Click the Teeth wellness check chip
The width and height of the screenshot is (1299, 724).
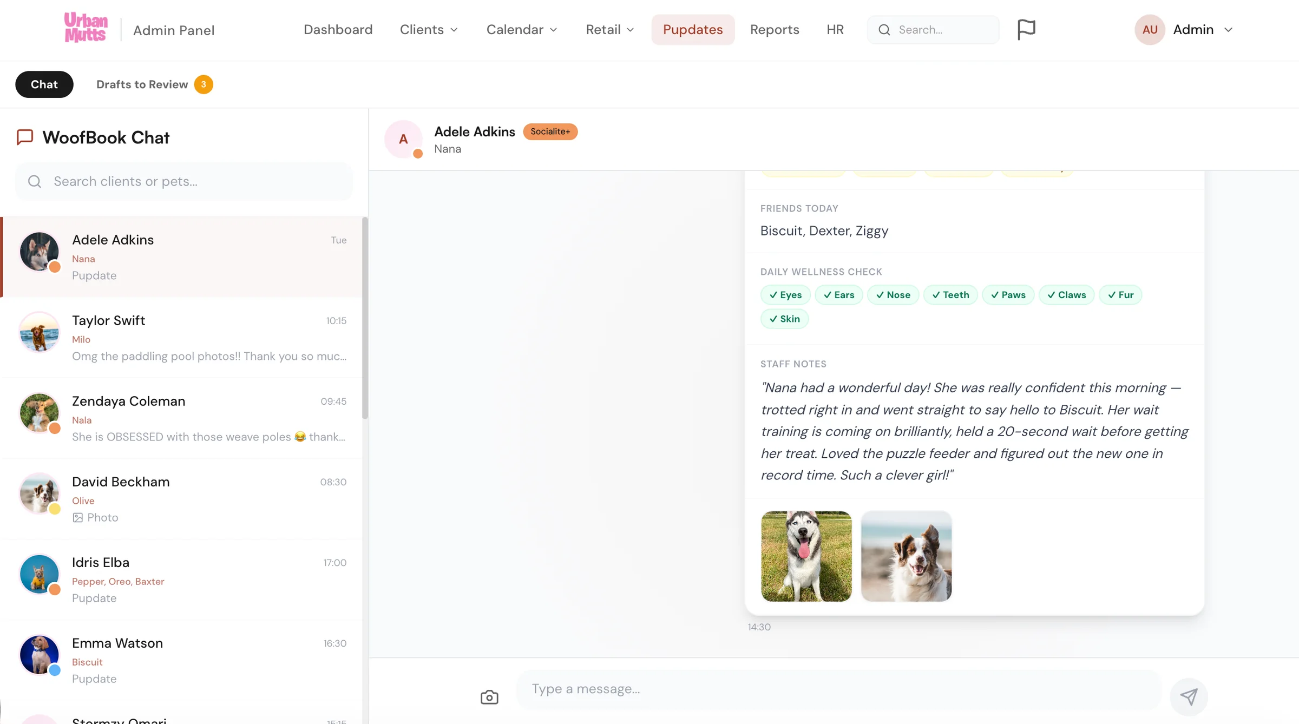950,295
